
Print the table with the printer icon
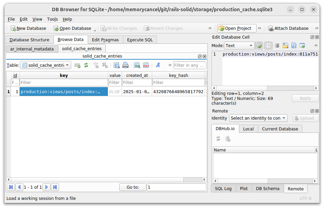point(125,65)
